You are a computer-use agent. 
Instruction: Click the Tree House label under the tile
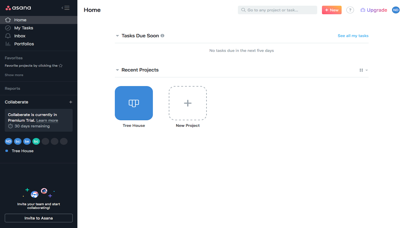134,125
